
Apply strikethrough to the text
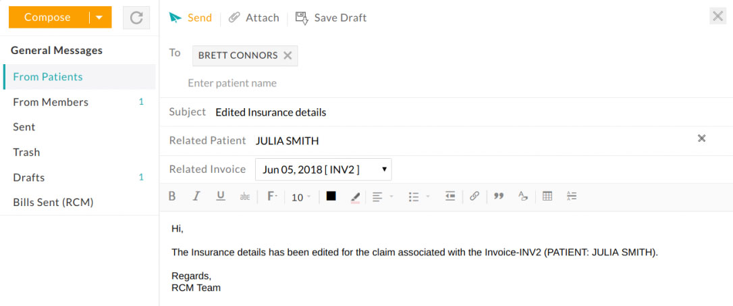coord(244,197)
